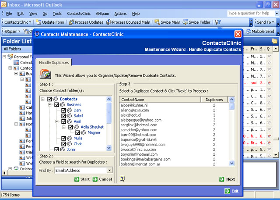
Task: Toggle the Business folder checkbox
Action: [56, 104]
